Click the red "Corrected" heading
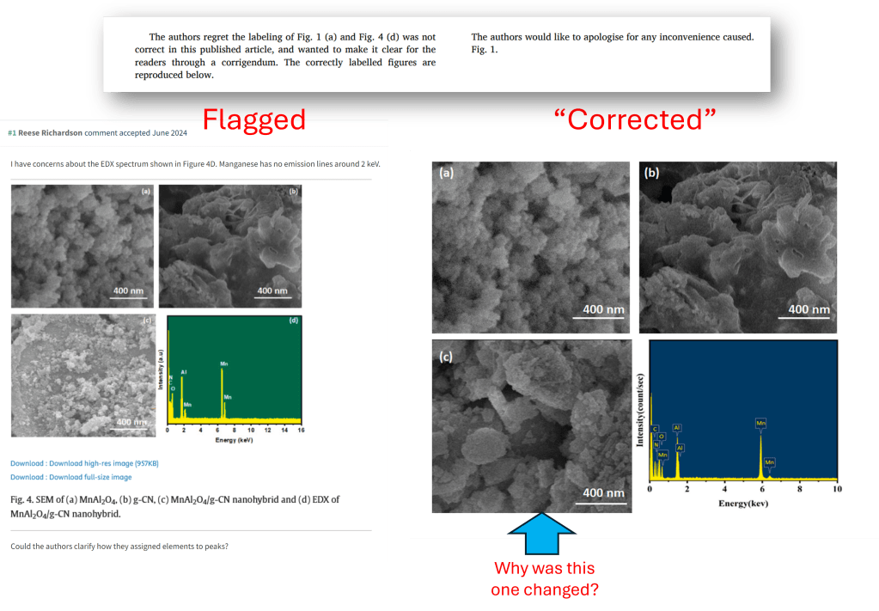This screenshot has width=879, height=611. [635, 119]
